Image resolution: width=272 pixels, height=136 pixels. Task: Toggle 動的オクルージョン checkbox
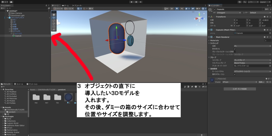pos(235,74)
